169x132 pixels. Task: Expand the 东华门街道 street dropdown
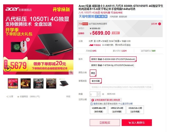tap(115, 41)
